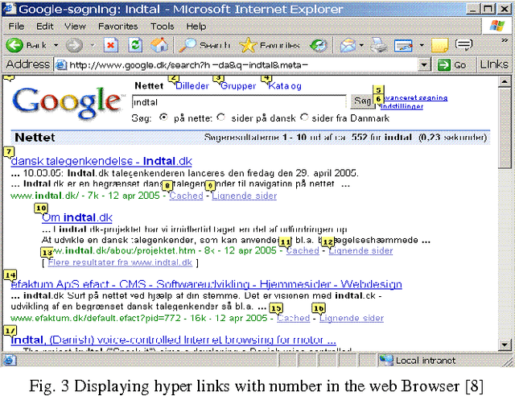The image size is (515, 396).
Task: Click the Google search text field
Action: click(239, 102)
